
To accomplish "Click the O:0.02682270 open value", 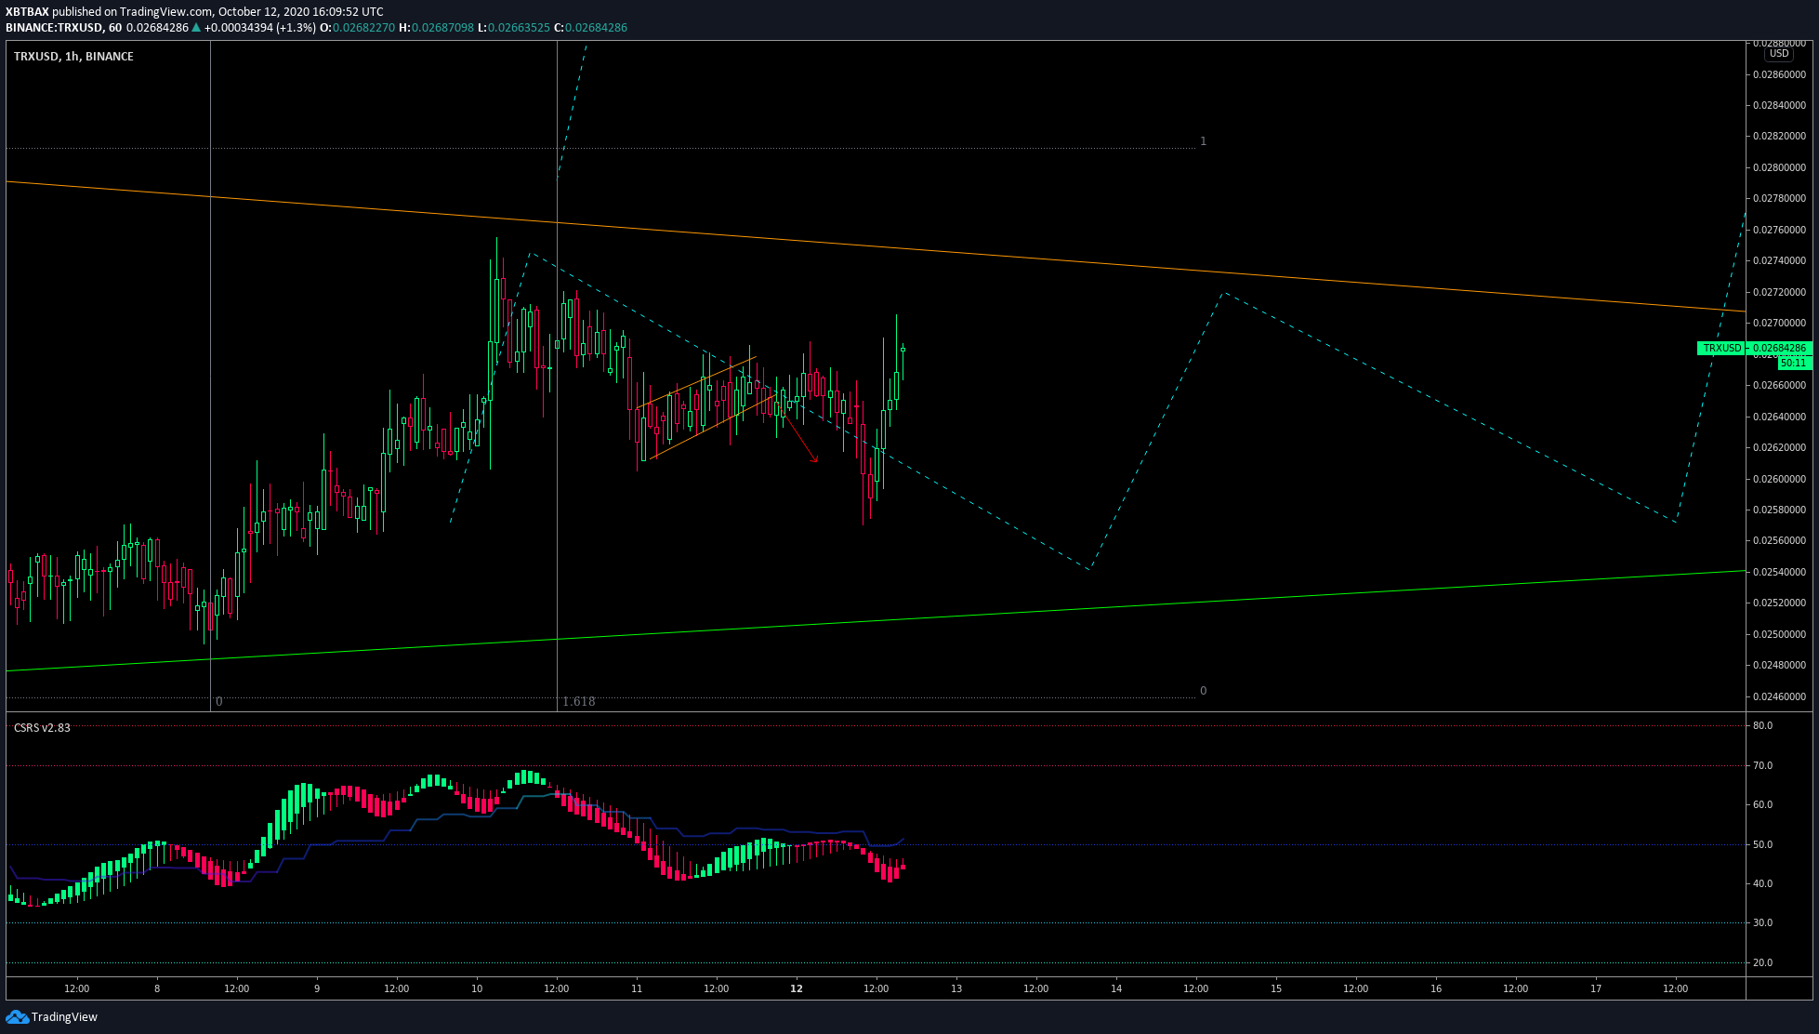I will tap(357, 27).
